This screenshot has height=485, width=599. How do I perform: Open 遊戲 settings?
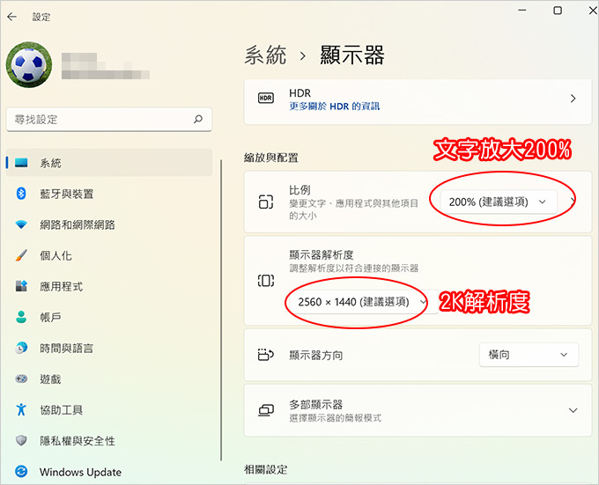pyautogui.click(x=109, y=378)
